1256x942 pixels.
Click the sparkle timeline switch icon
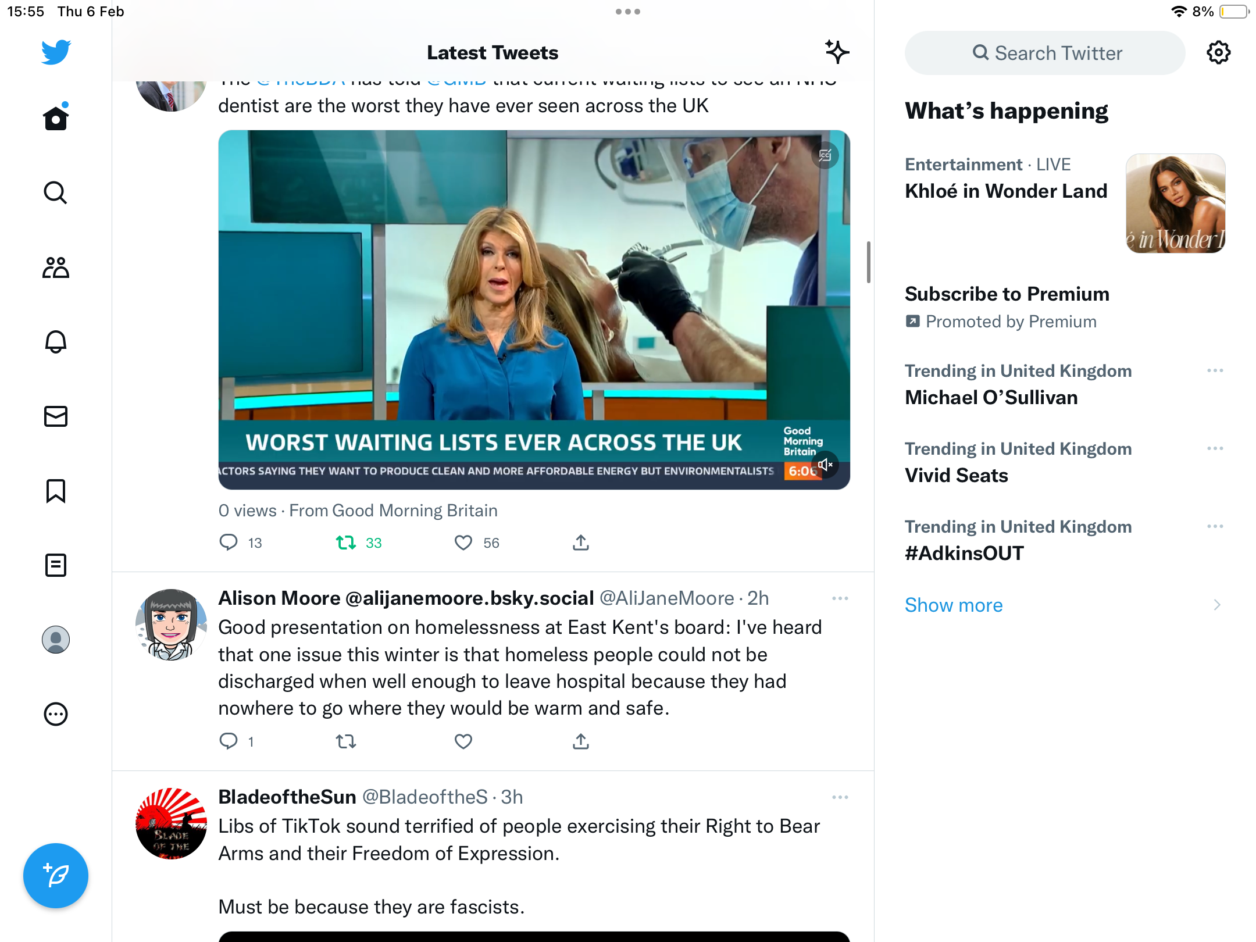coord(837,52)
